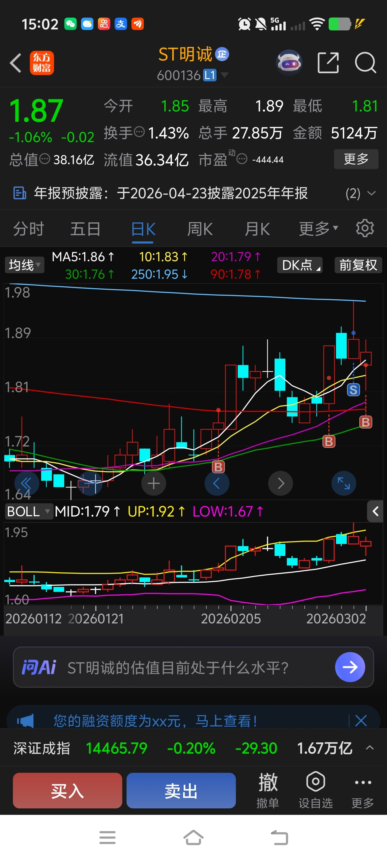Tap the L1 level badge

(x=210, y=75)
